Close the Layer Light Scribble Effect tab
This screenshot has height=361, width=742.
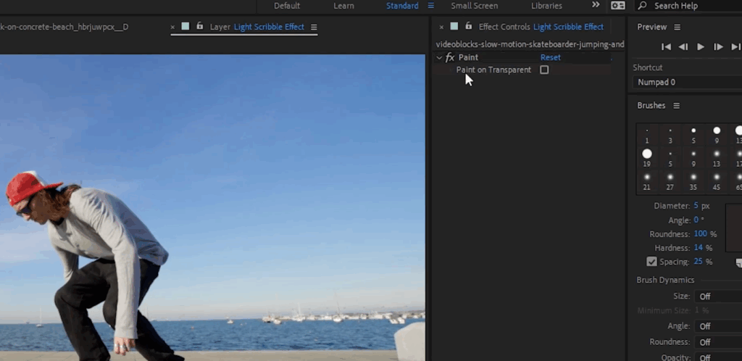point(172,27)
